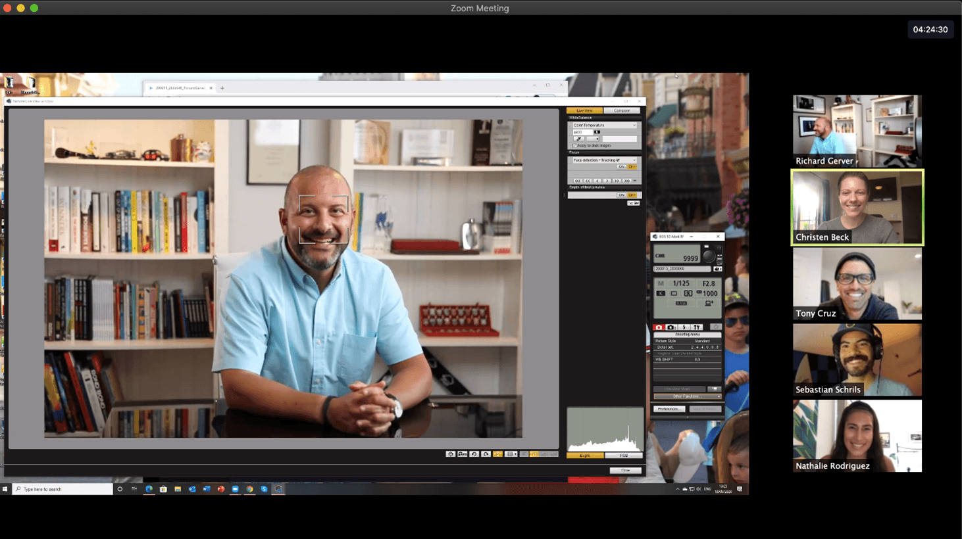Image resolution: width=962 pixels, height=539 pixels.
Task: Click the Windows Start button
Action: 5,489
